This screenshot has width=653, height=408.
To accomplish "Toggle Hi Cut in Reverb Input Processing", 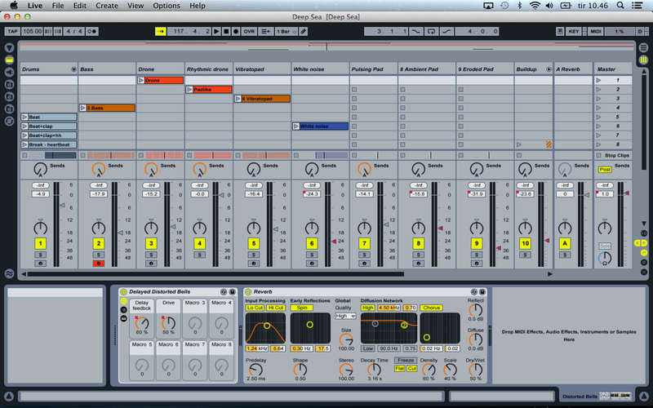I will pos(276,308).
